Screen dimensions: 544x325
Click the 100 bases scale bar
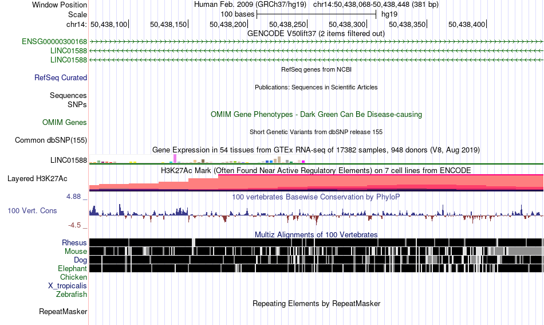click(316, 14)
